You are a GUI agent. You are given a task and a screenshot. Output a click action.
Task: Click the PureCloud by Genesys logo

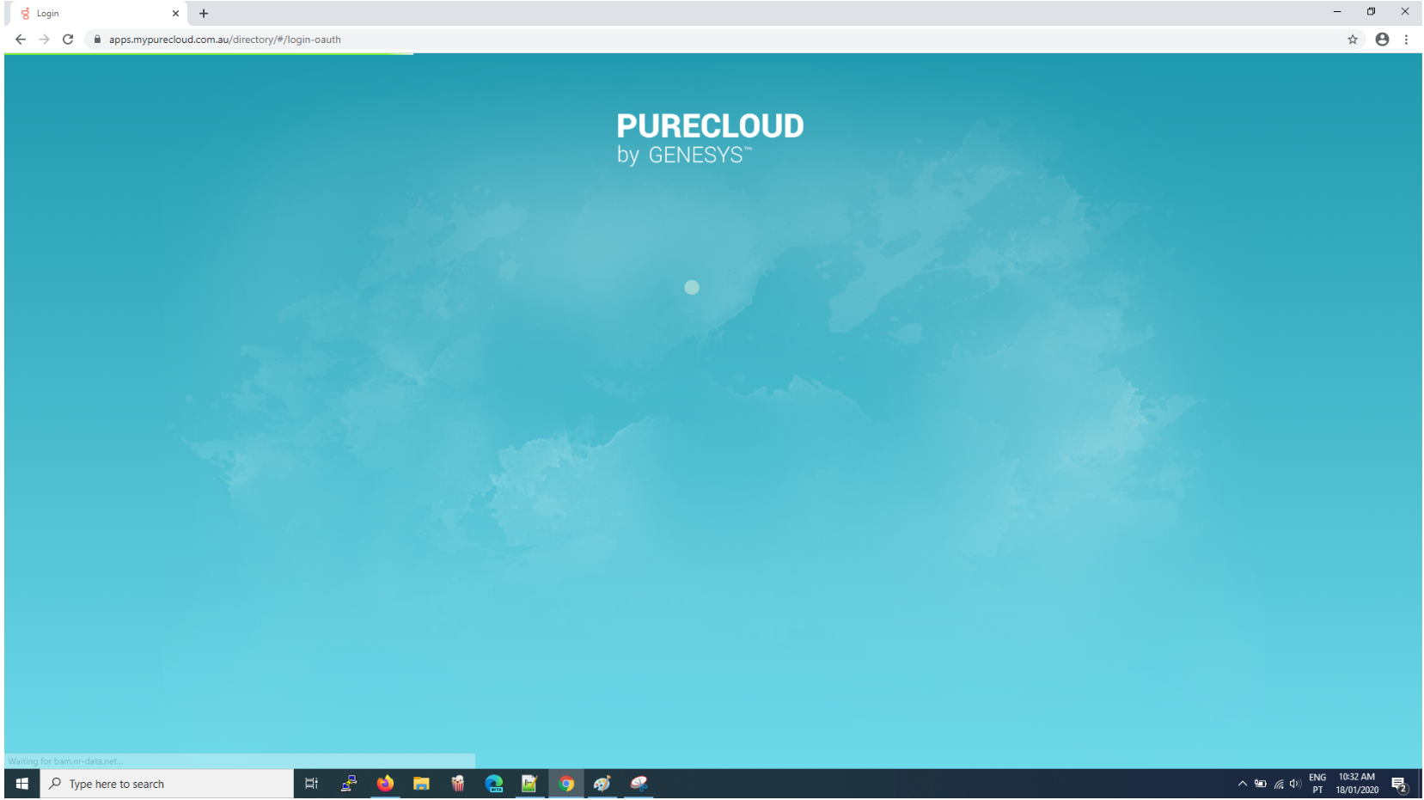point(710,138)
